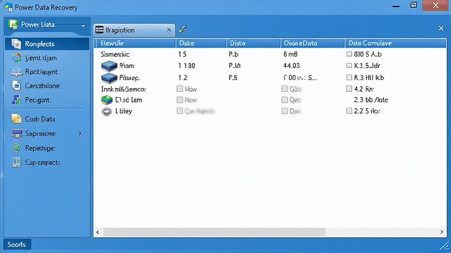Image resolution: width=451 pixels, height=253 pixels.
Task: Click the Power Data Recovery title bar icon
Action: click(8, 7)
